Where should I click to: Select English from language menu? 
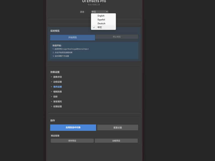[103, 16]
